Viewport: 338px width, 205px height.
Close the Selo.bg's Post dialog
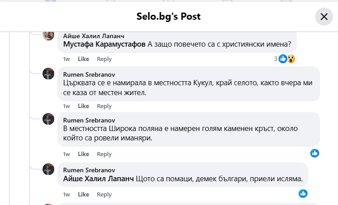tap(324, 17)
